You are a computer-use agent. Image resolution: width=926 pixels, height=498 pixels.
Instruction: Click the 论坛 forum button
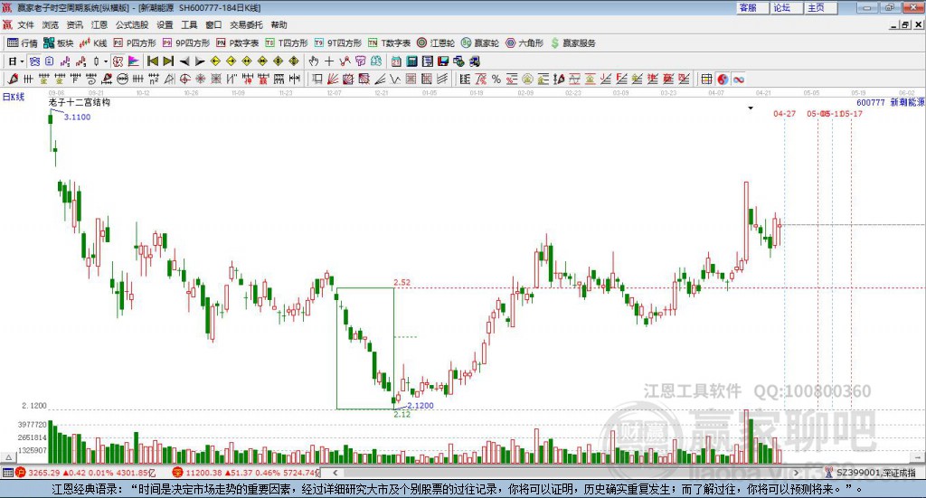(781, 7)
